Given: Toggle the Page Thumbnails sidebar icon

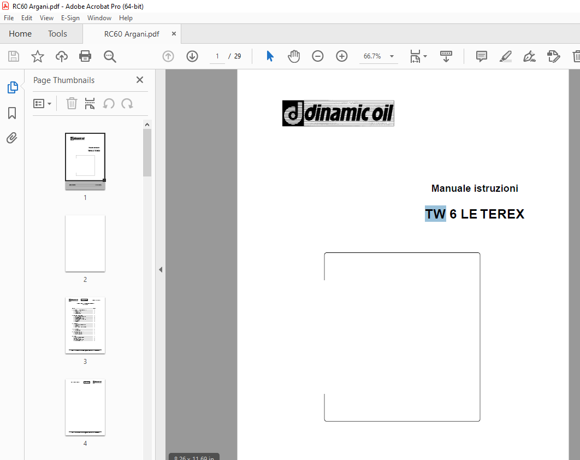Looking at the screenshot, I should [12, 87].
